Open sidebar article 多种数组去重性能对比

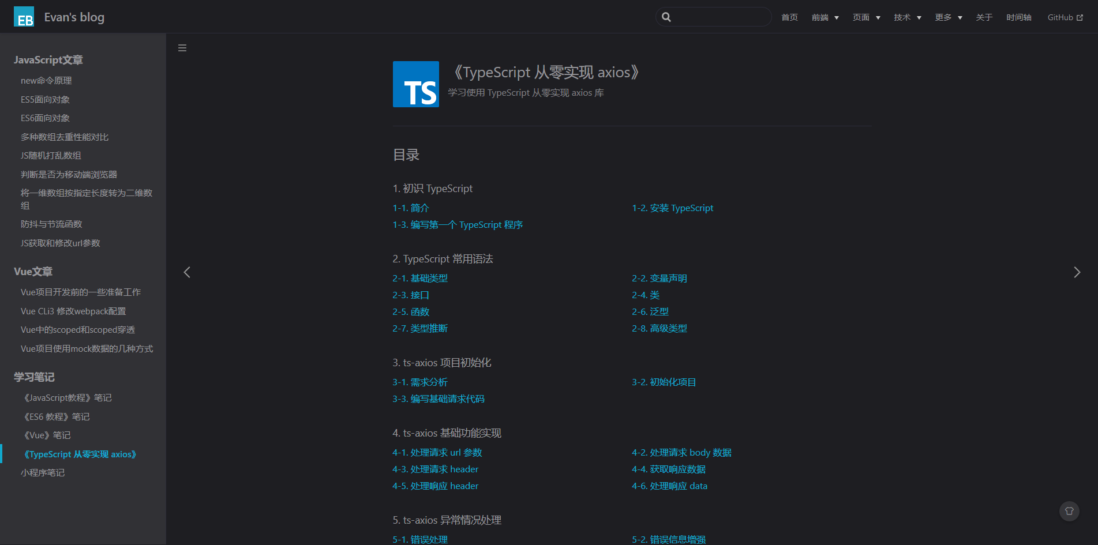65,137
